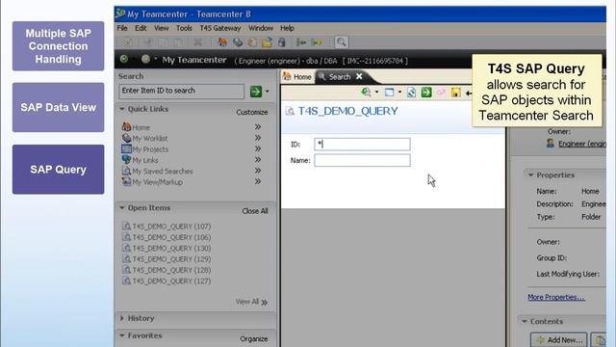This screenshot has height=347, width=616.
Task: Click the Select a Search magnifier icon
Action: (x=366, y=93)
